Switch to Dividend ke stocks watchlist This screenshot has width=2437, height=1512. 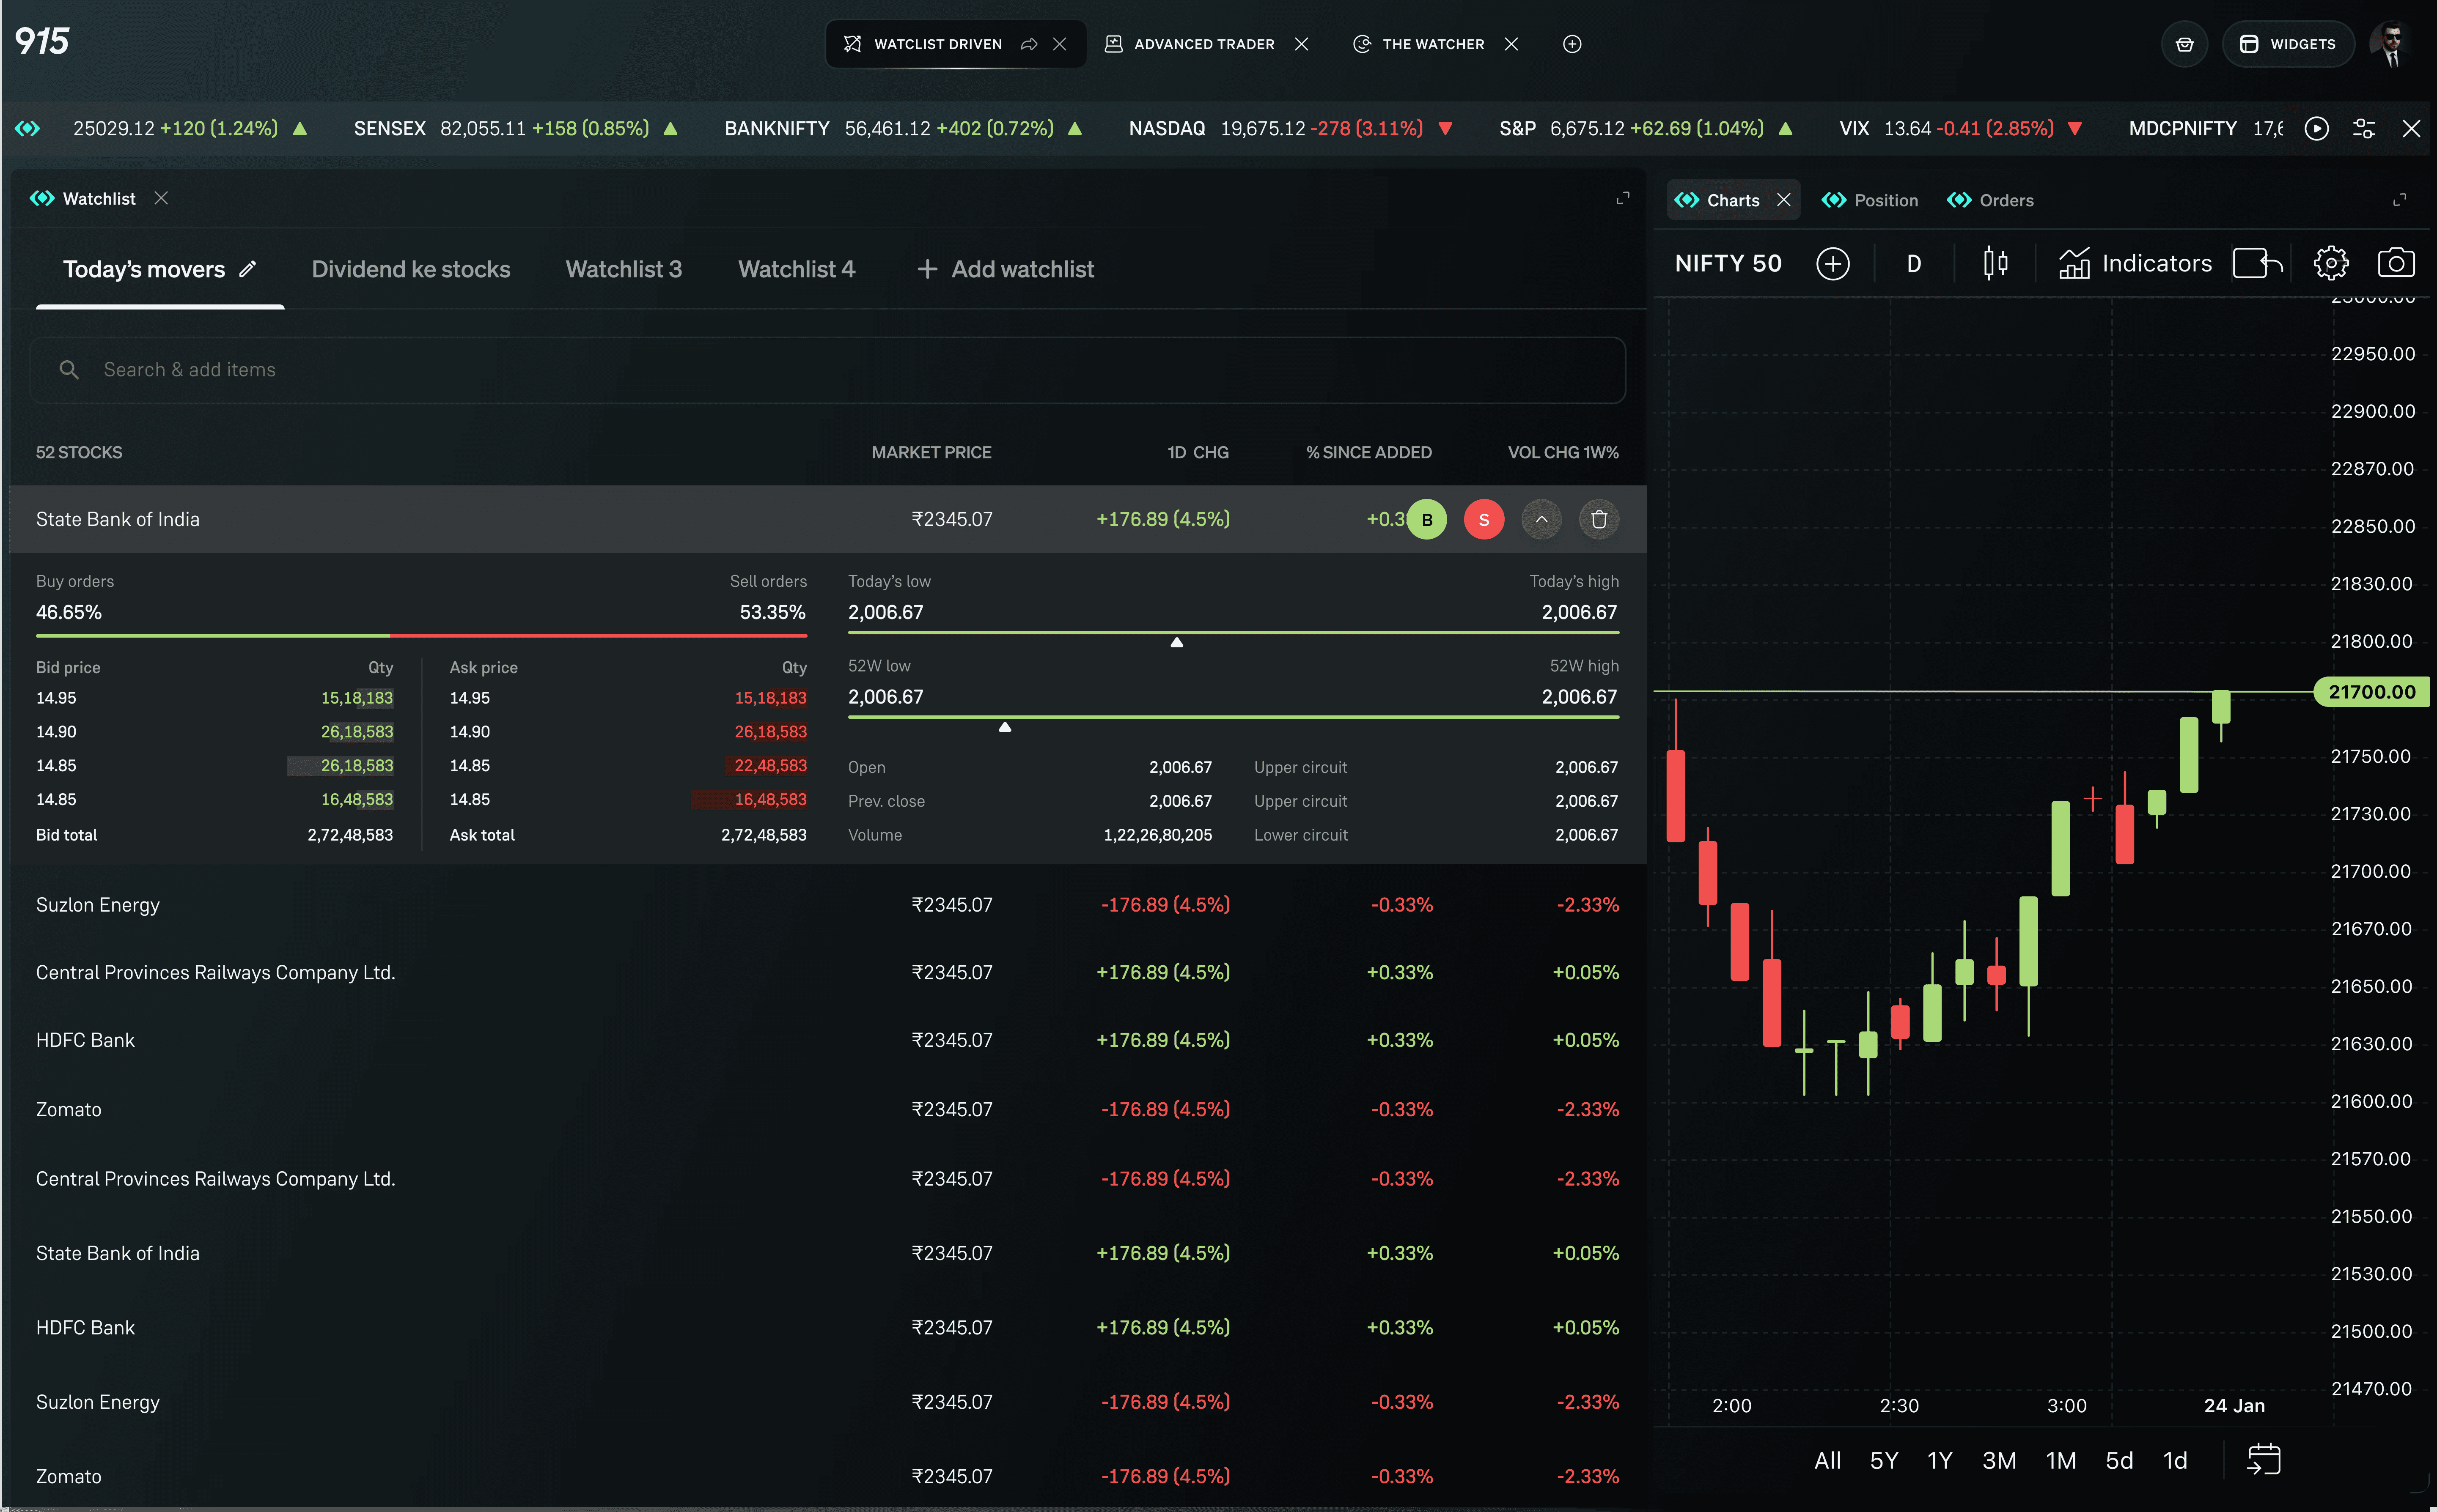410,269
